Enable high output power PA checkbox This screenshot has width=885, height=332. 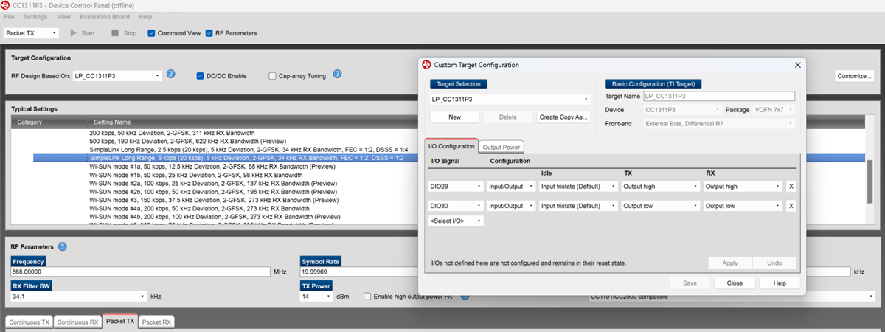coord(367,297)
